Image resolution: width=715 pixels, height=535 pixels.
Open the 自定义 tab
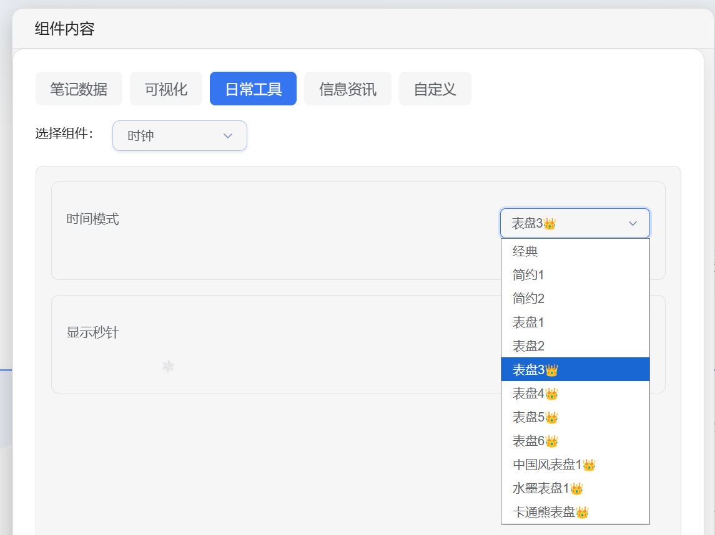point(435,89)
